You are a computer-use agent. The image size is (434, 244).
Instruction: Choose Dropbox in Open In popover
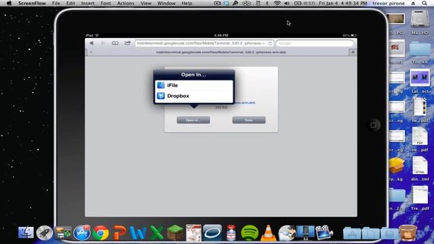click(x=194, y=96)
